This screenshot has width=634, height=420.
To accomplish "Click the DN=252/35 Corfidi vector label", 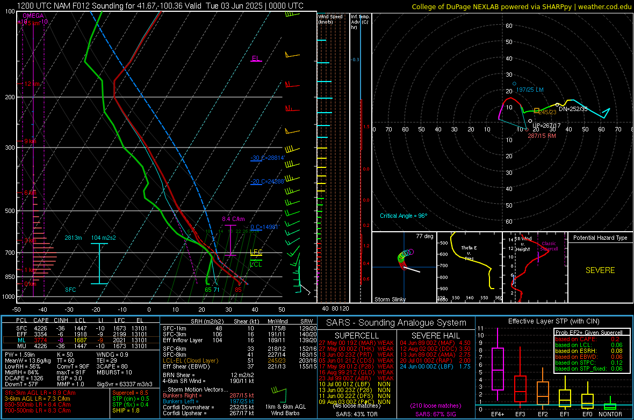I will (573, 109).
